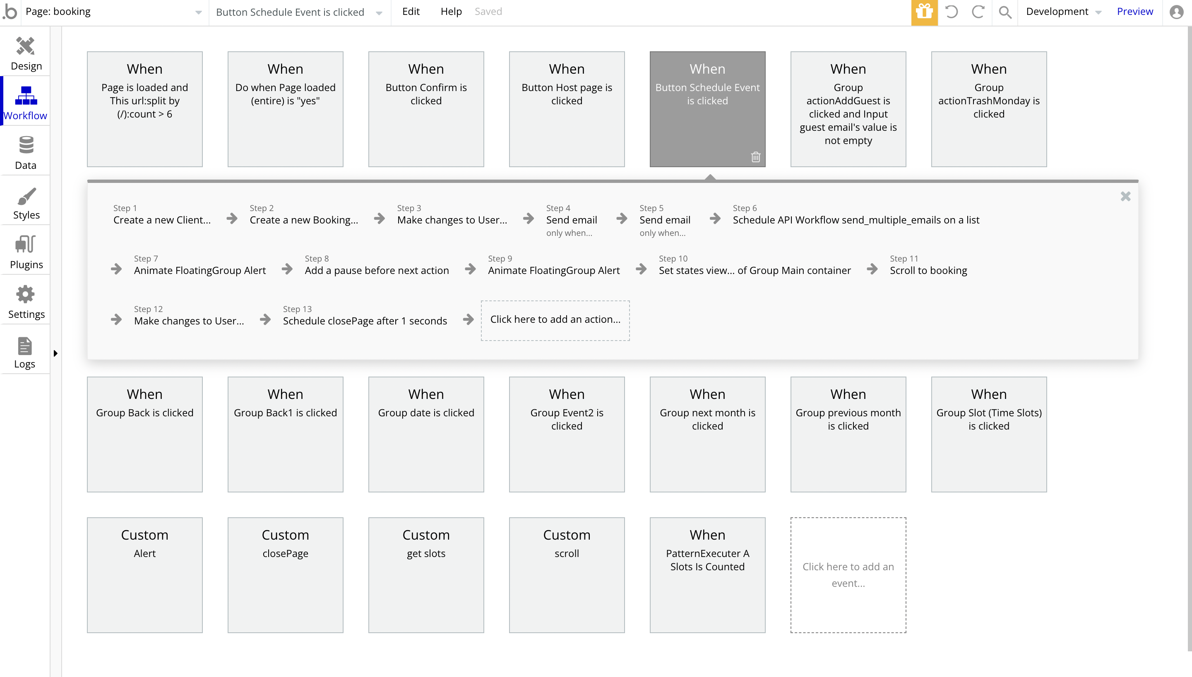Image resolution: width=1192 pixels, height=677 pixels.
Task: Open the Development version dropdown
Action: coord(1064,12)
